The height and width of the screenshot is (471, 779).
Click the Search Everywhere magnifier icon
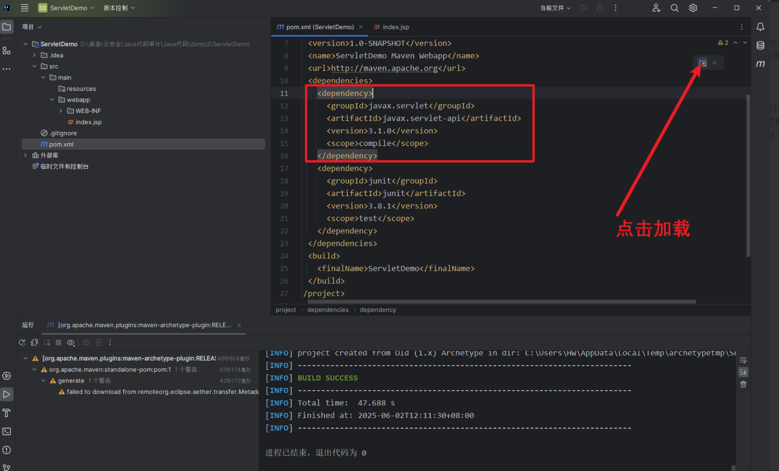coord(674,8)
